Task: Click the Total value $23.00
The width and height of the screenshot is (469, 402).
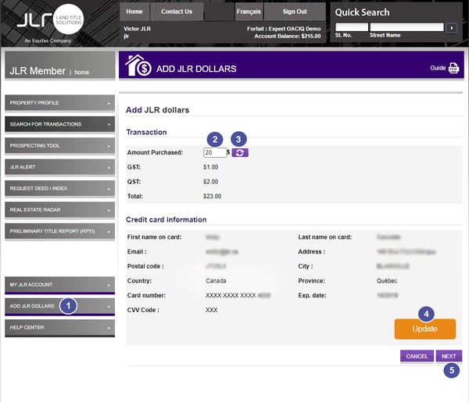Action: (x=213, y=196)
